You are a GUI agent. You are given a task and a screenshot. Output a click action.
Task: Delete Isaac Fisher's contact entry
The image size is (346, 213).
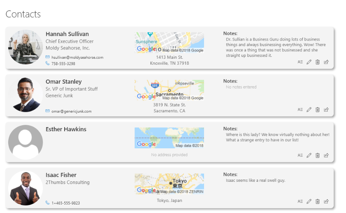point(317,201)
